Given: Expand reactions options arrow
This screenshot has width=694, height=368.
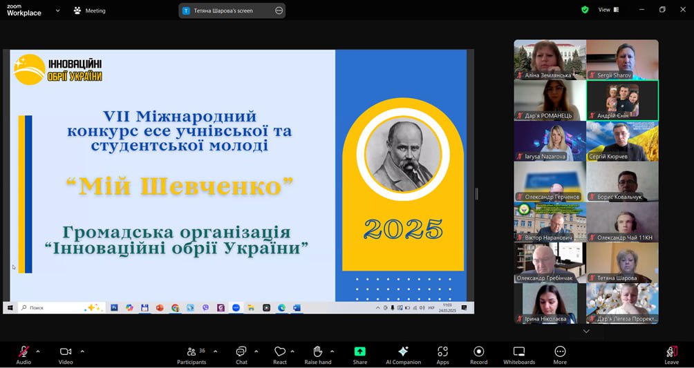Looking at the screenshot, I should click(292, 351).
